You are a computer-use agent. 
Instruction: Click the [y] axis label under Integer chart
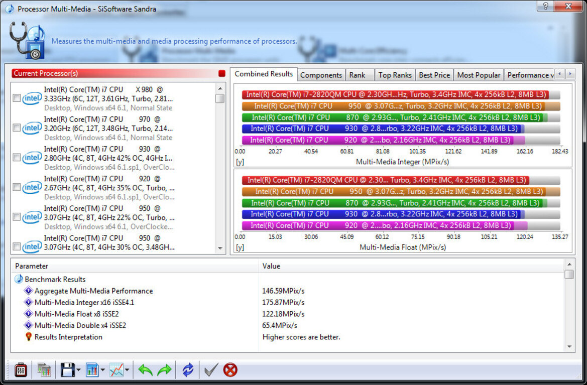click(x=240, y=162)
